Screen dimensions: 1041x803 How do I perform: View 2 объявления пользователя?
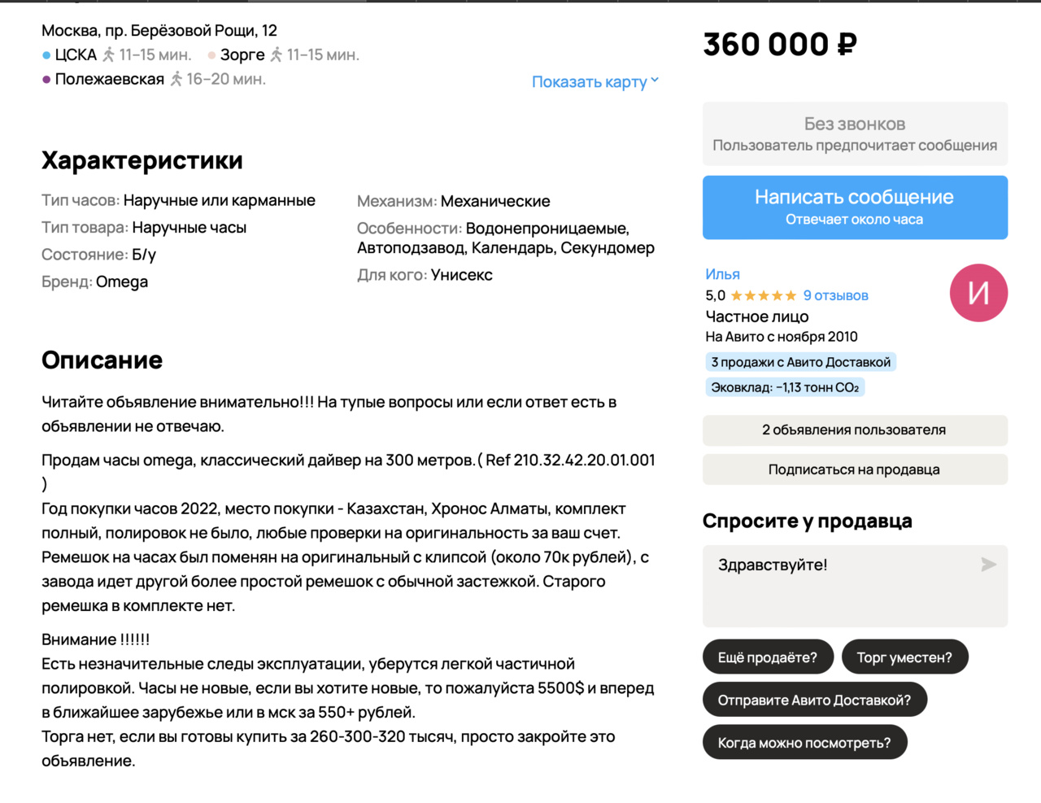click(x=855, y=430)
